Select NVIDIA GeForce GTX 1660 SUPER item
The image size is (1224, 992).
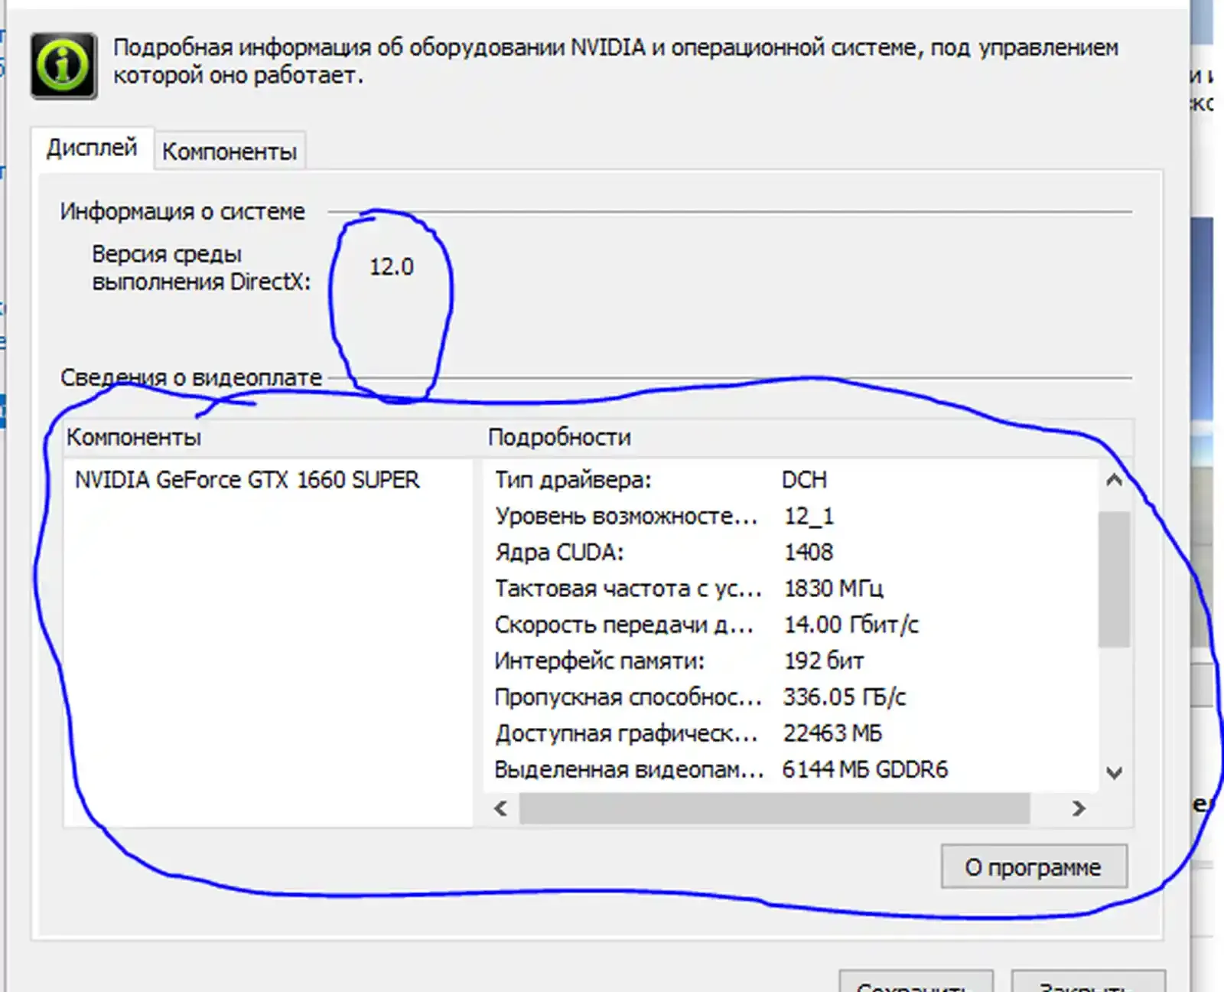247,480
